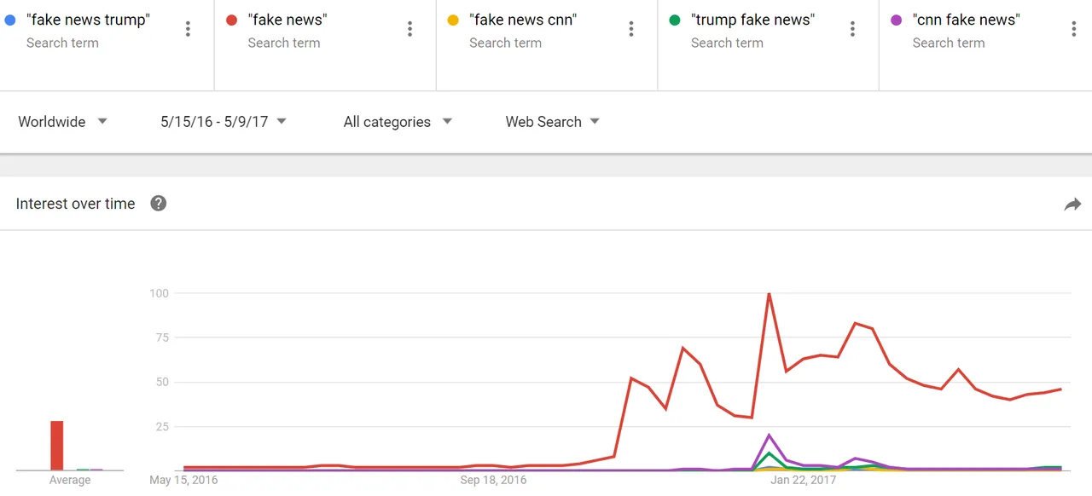Click the red Average bar in chart

pyautogui.click(x=57, y=446)
